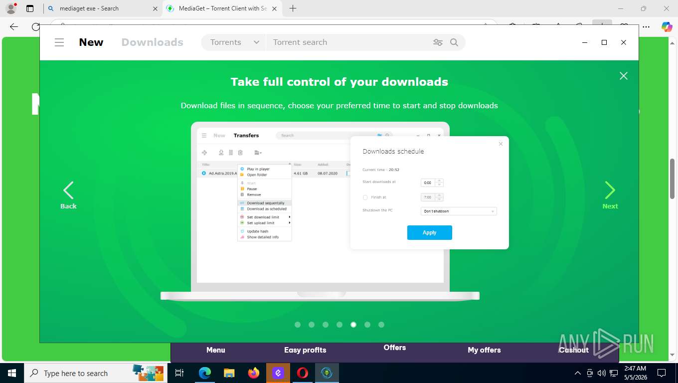Viewport: 678px width, 383px height.
Task: Open Edge tab actions menu
Action: point(30,8)
